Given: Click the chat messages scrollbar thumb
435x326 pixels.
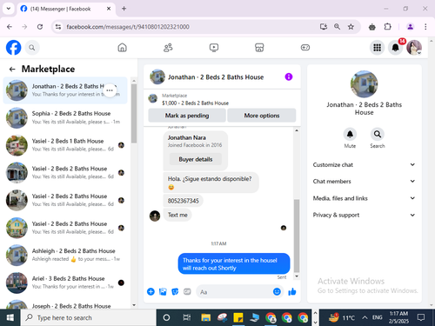Looking at the screenshot, I should (297, 236).
